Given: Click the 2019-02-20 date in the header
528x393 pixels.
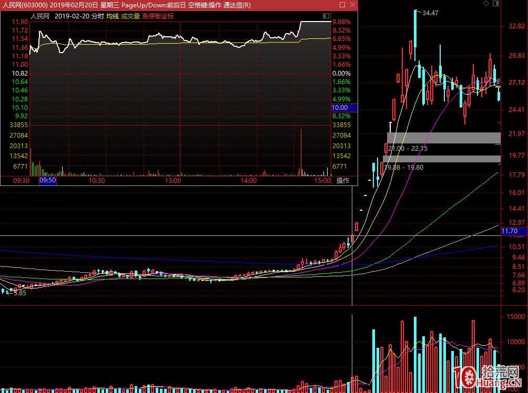Looking at the screenshot, I should coord(72,16).
